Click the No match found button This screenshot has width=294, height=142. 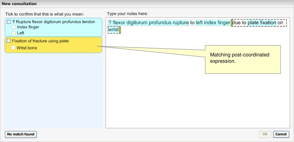21,134
